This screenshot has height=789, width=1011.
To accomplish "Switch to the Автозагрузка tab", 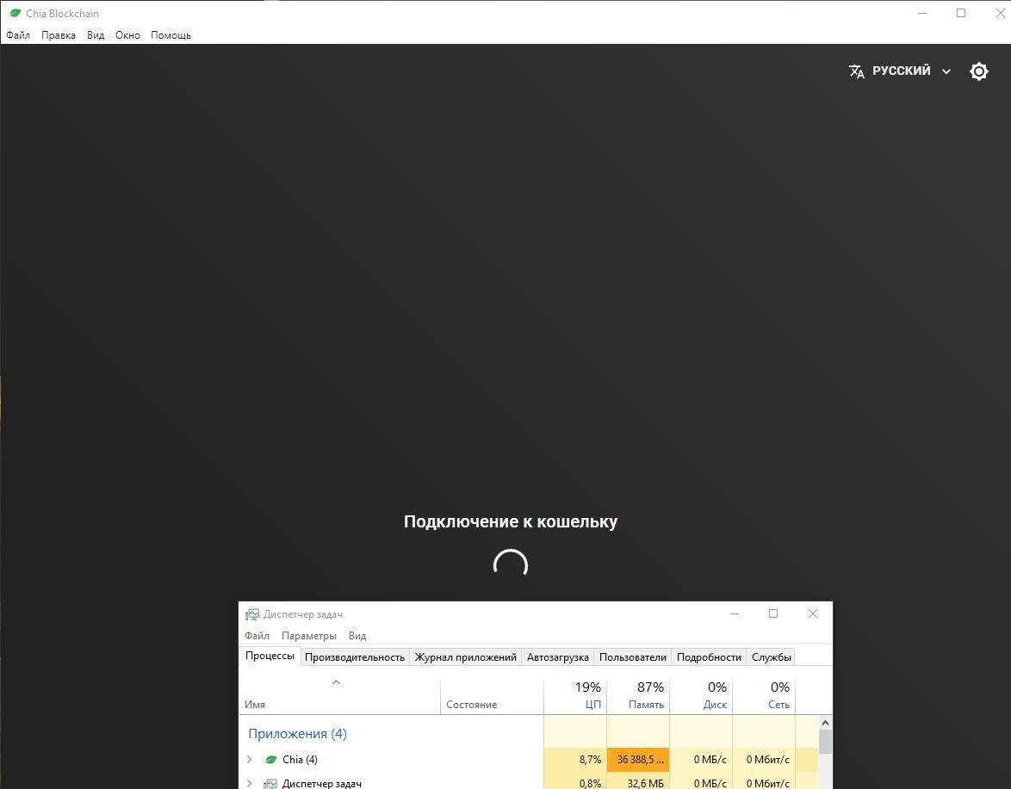I will click(x=558, y=657).
